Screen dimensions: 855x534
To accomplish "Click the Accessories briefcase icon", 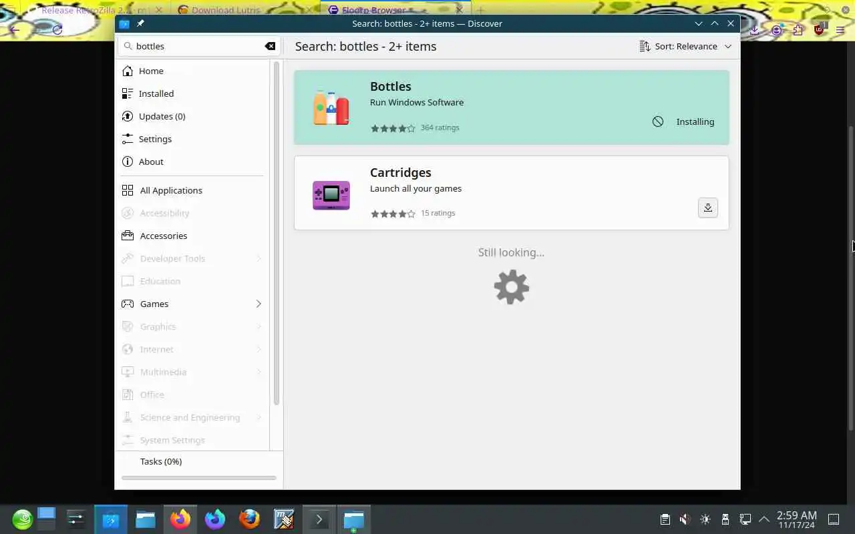I will pos(128,236).
